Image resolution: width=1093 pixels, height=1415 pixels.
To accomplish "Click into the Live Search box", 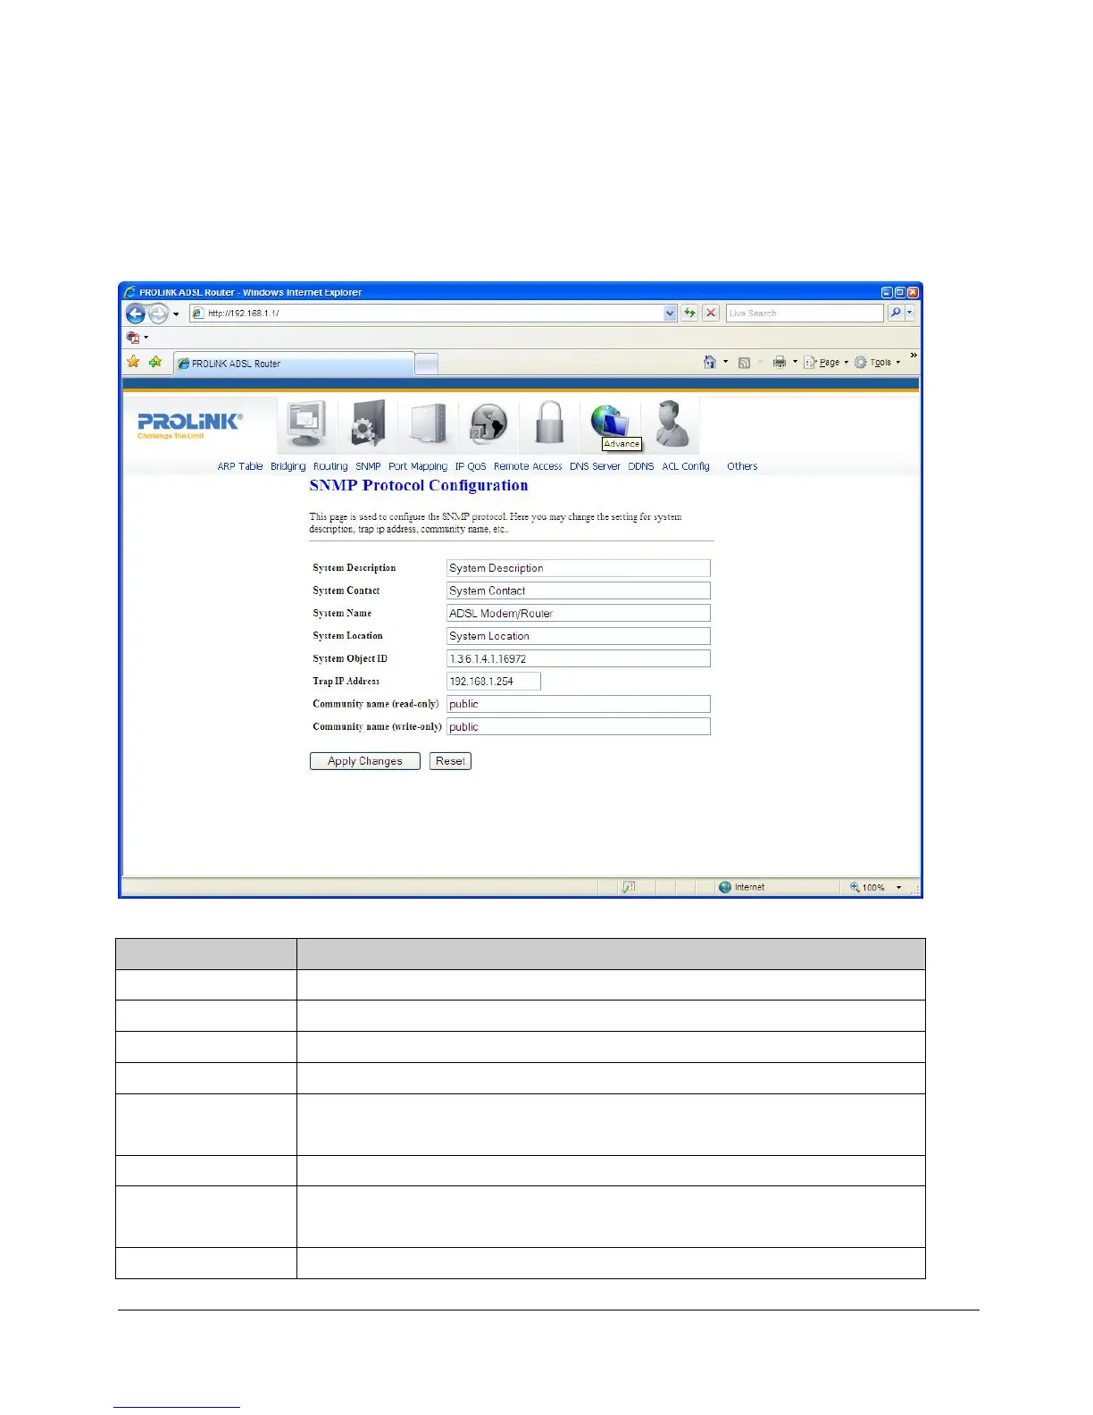I will (805, 313).
